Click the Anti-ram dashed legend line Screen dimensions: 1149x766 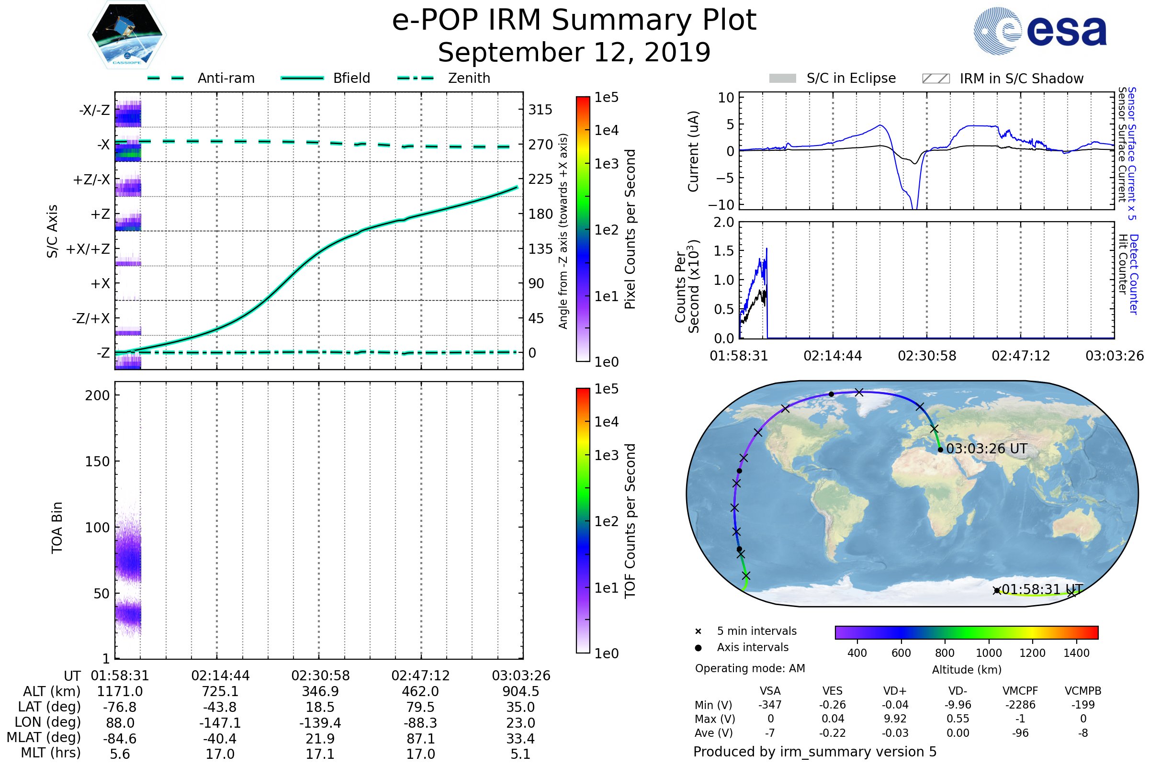(x=166, y=78)
